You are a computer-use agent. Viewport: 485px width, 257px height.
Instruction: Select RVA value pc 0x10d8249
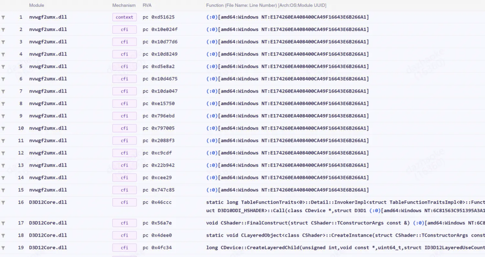coord(160,54)
